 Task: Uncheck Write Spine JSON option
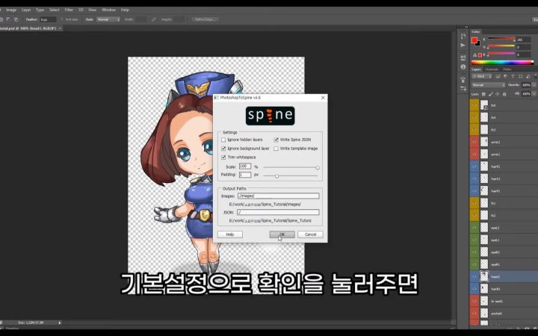click(x=276, y=140)
